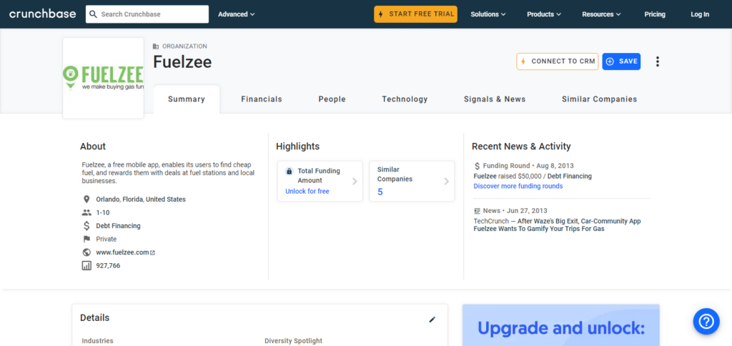Start the free trial

click(415, 14)
